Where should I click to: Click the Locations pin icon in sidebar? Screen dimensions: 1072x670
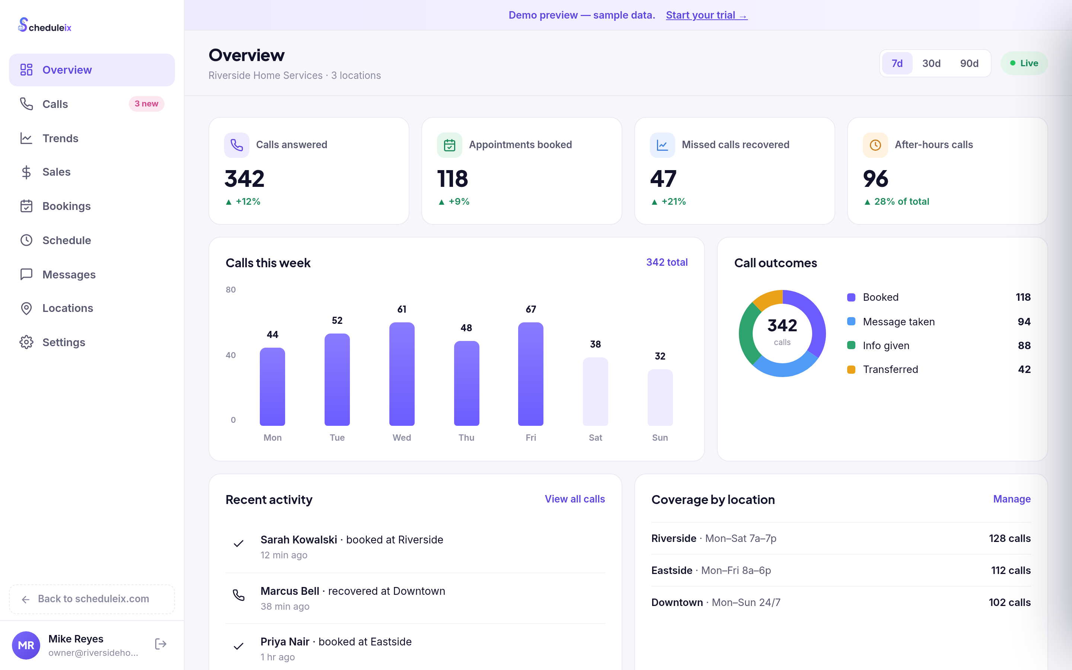[x=26, y=309]
